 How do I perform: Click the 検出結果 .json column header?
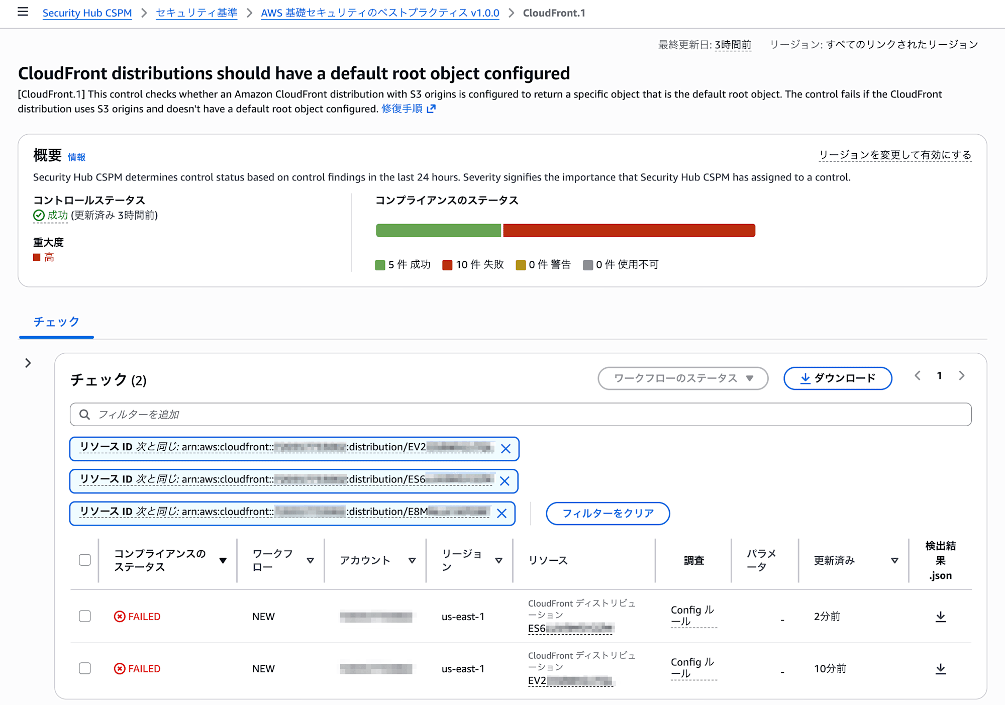[941, 560]
